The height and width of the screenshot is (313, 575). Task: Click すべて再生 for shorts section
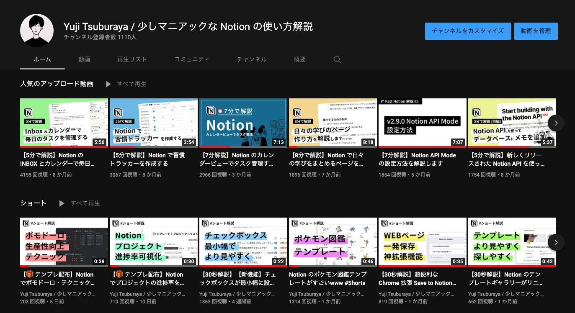[x=85, y=203]
